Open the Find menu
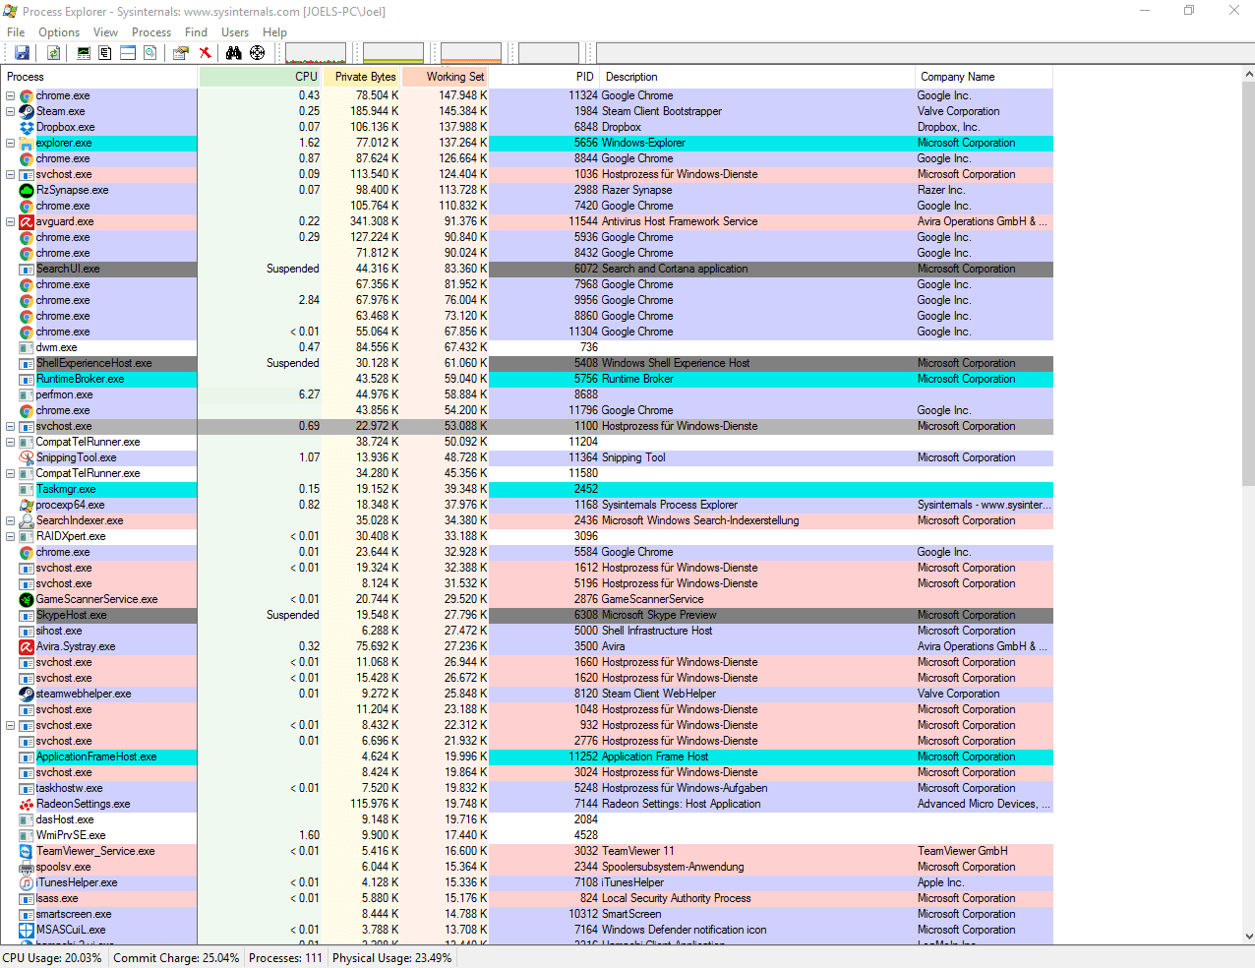This screenshot has height=968, width=1255. pyautogui.click(x=196, y=32)
